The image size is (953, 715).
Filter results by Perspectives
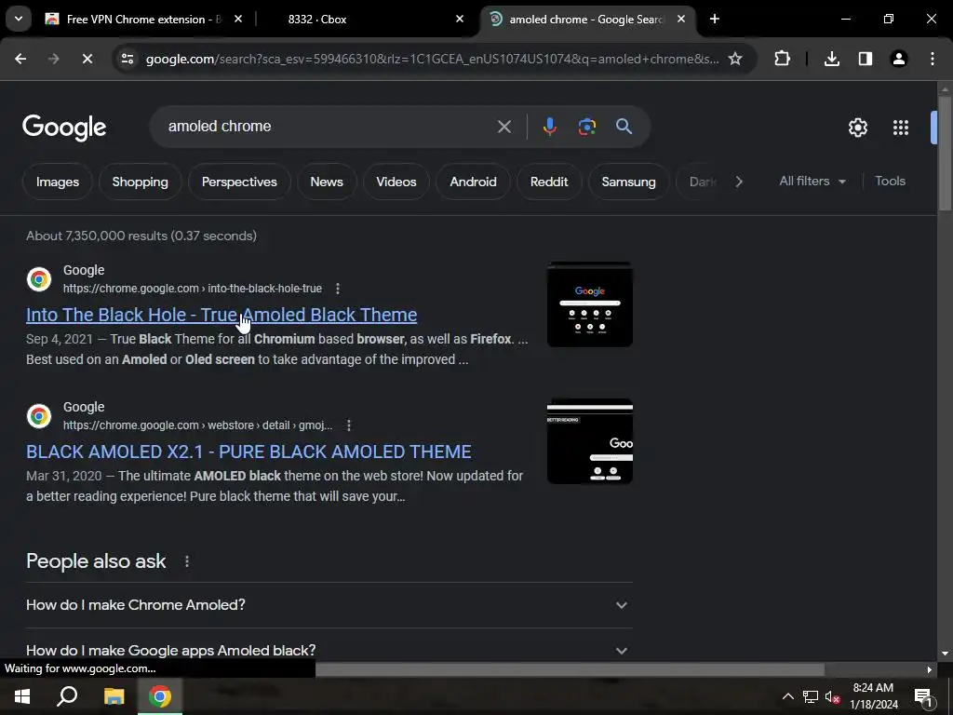pyautogui.click(x=239, y=182)
